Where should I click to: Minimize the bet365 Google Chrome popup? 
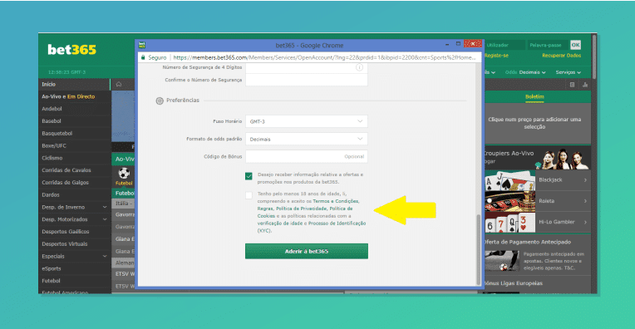[x=447, y=44]
